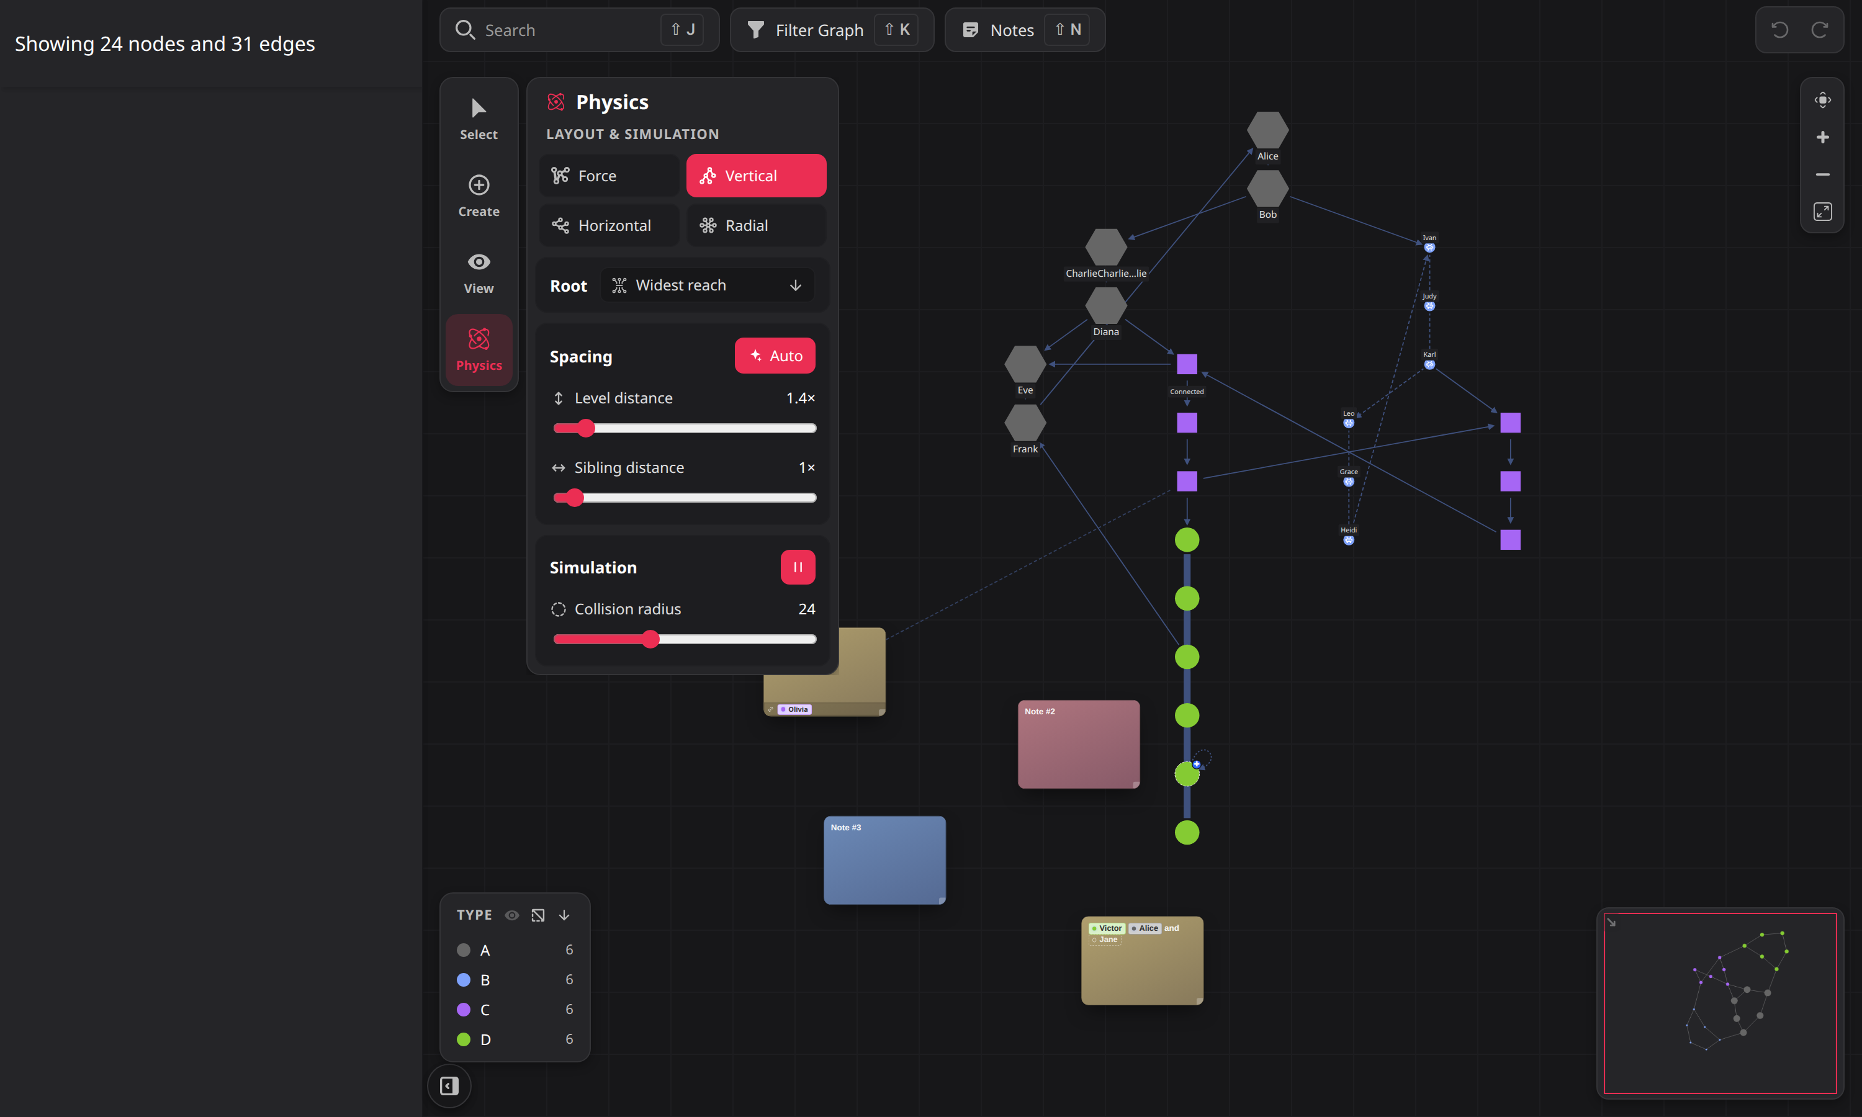Center the graph with recenter icon
Screen dimensions: 1862x1117
[1822, 100]
